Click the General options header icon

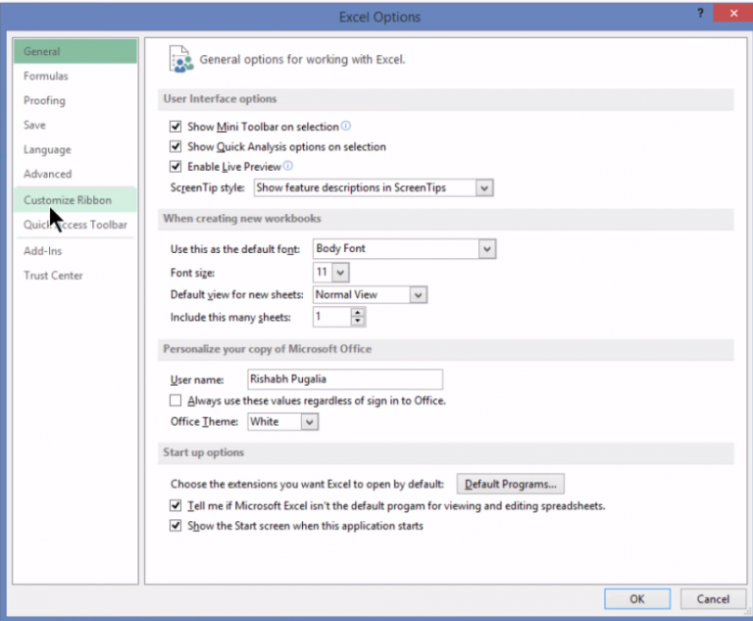point(179,59)
